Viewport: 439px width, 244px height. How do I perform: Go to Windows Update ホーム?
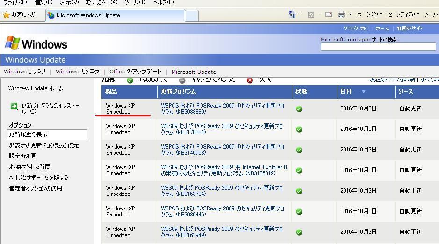coord(36,88)
